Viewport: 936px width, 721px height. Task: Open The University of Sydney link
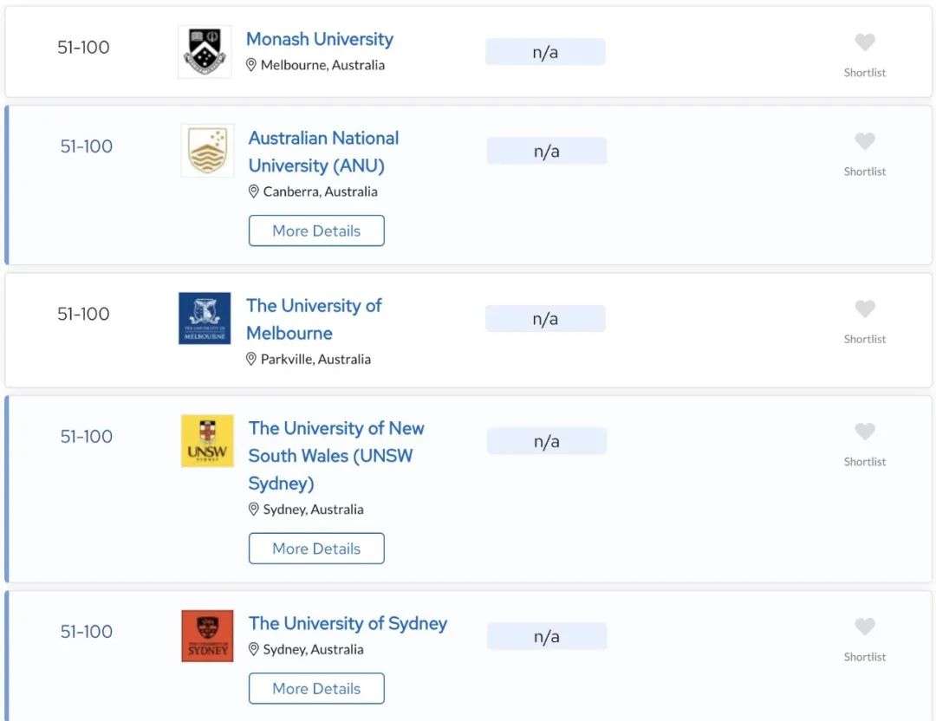(348, 624)
